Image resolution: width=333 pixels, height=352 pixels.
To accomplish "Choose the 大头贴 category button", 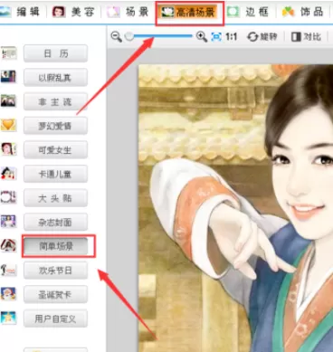I will 55,198.
